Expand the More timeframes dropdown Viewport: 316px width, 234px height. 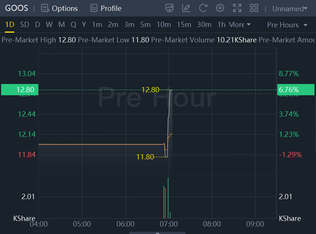pos(239,25)
